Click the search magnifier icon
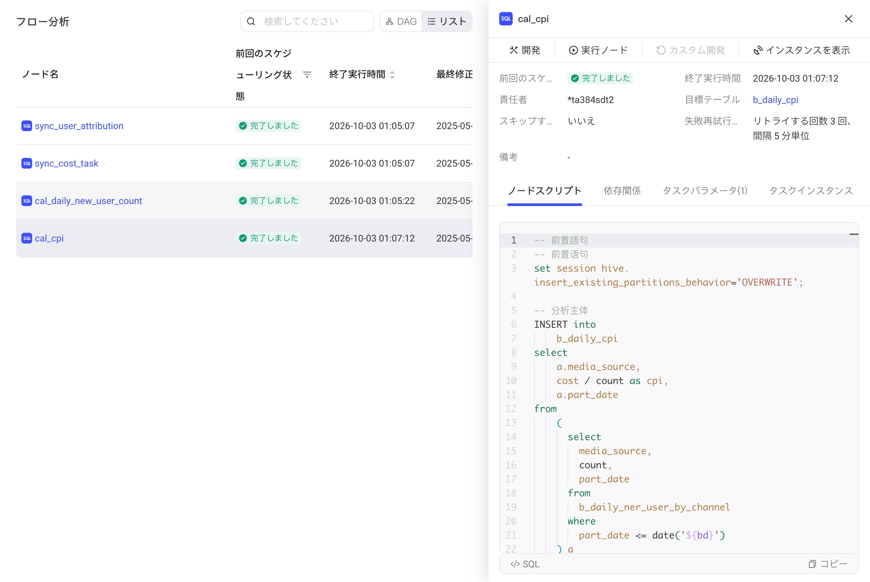Image resolution: width=870 pixels, height=582 pixels. pos(251,21)
